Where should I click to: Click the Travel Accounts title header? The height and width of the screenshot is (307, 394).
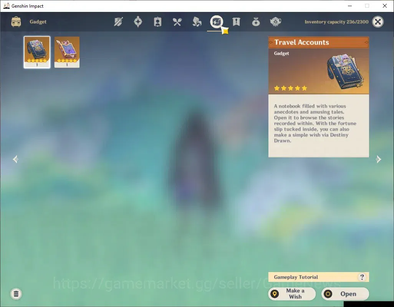pyautogui.click(x=319, y=42)
